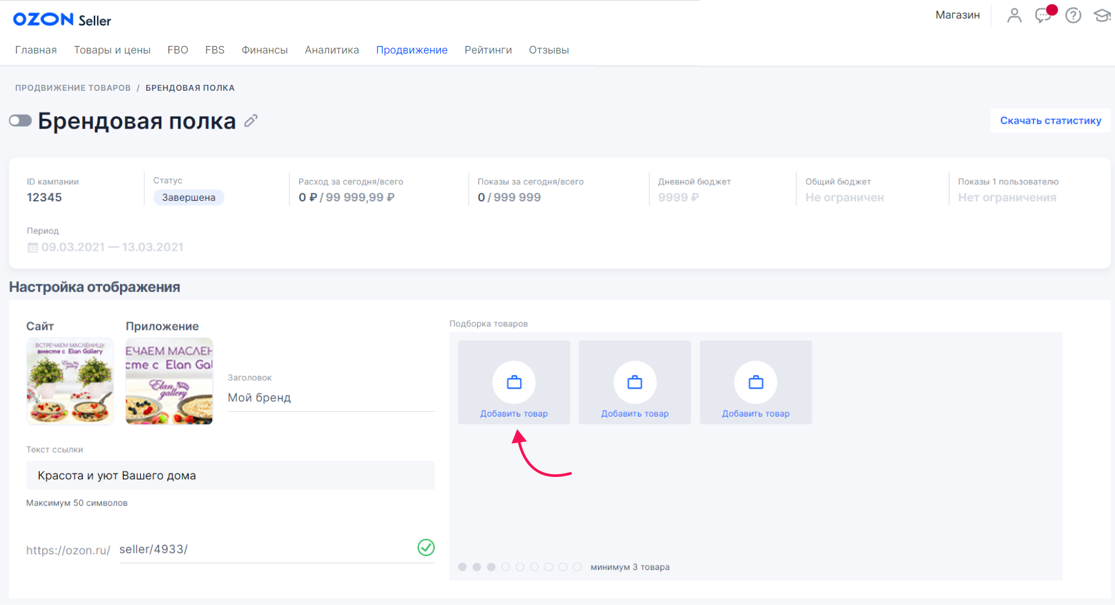Edit the Заголовок field with Мой бренд

[330, 398]
